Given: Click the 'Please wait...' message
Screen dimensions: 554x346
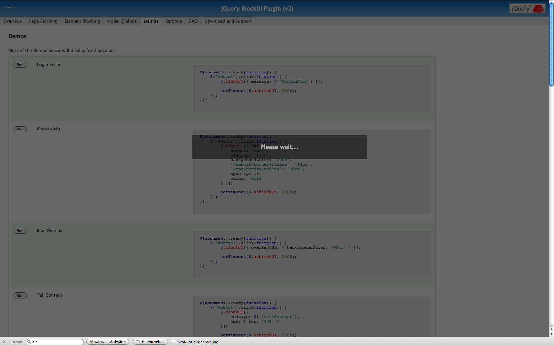Looking at the screenshot, I should (279, 147).
